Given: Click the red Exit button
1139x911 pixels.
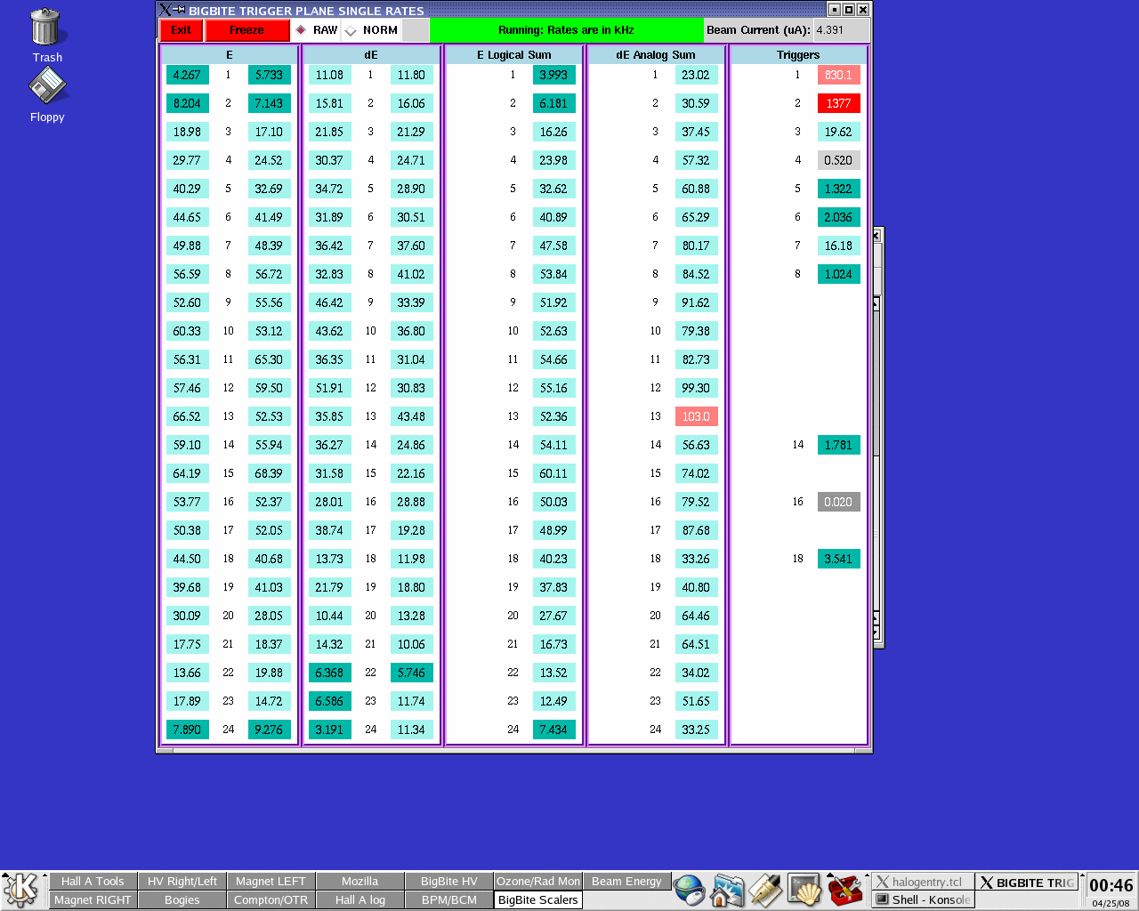Looking at the screenshot, I should (x=182, y=30).
